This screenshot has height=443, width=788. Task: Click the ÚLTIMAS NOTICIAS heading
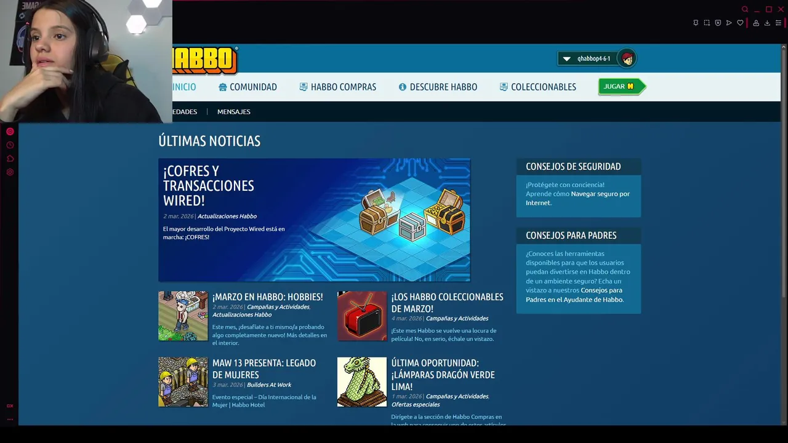[x=209, y=141]
